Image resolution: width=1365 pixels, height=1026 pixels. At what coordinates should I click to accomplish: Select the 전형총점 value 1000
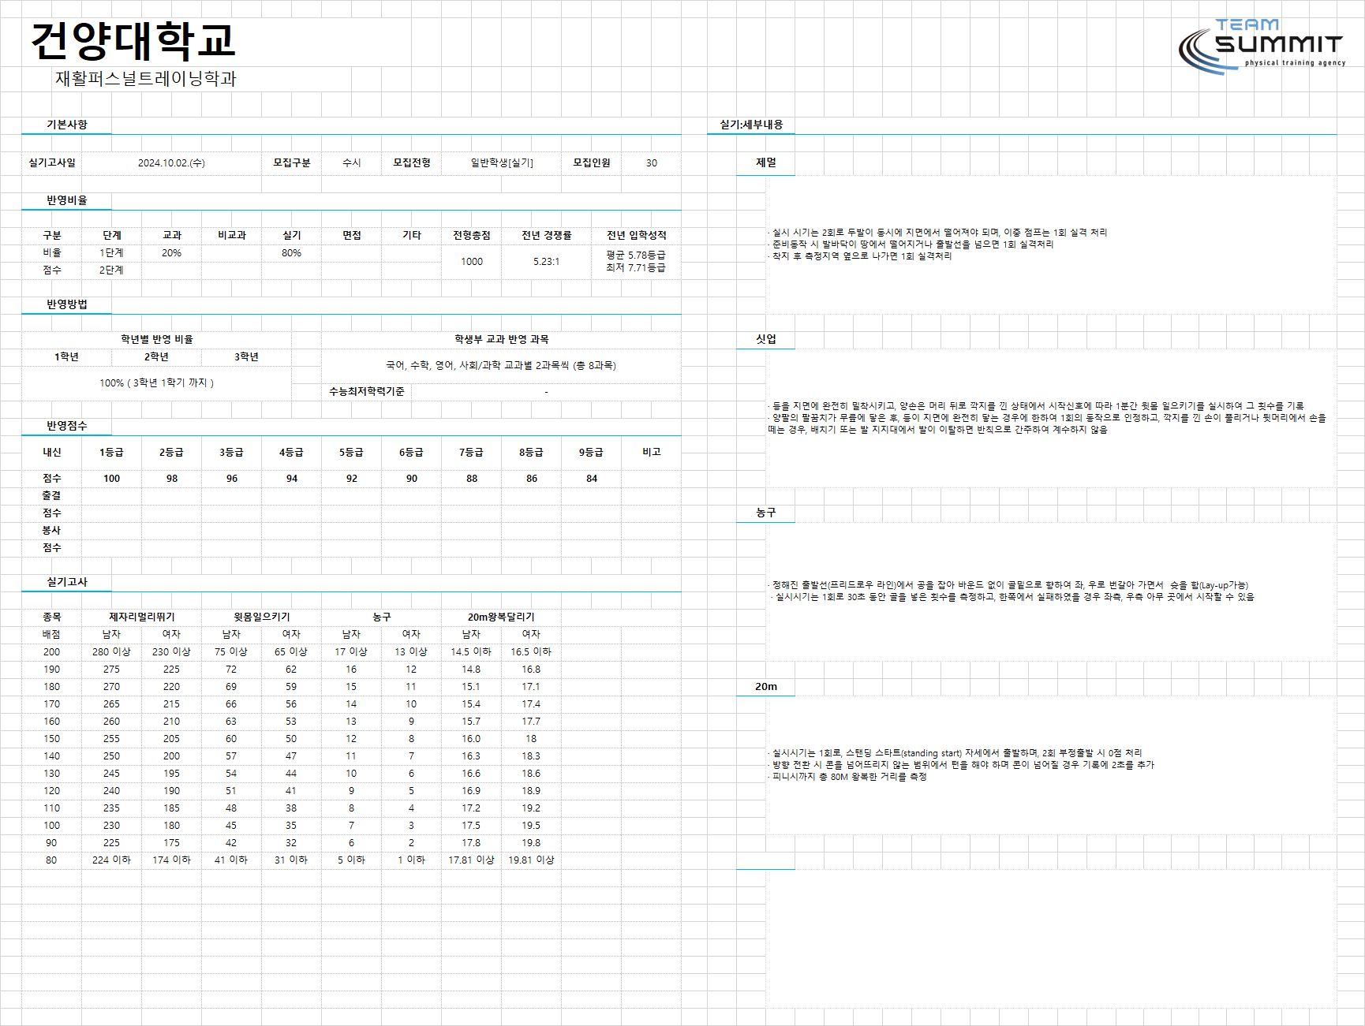click(x=472, y=262)
